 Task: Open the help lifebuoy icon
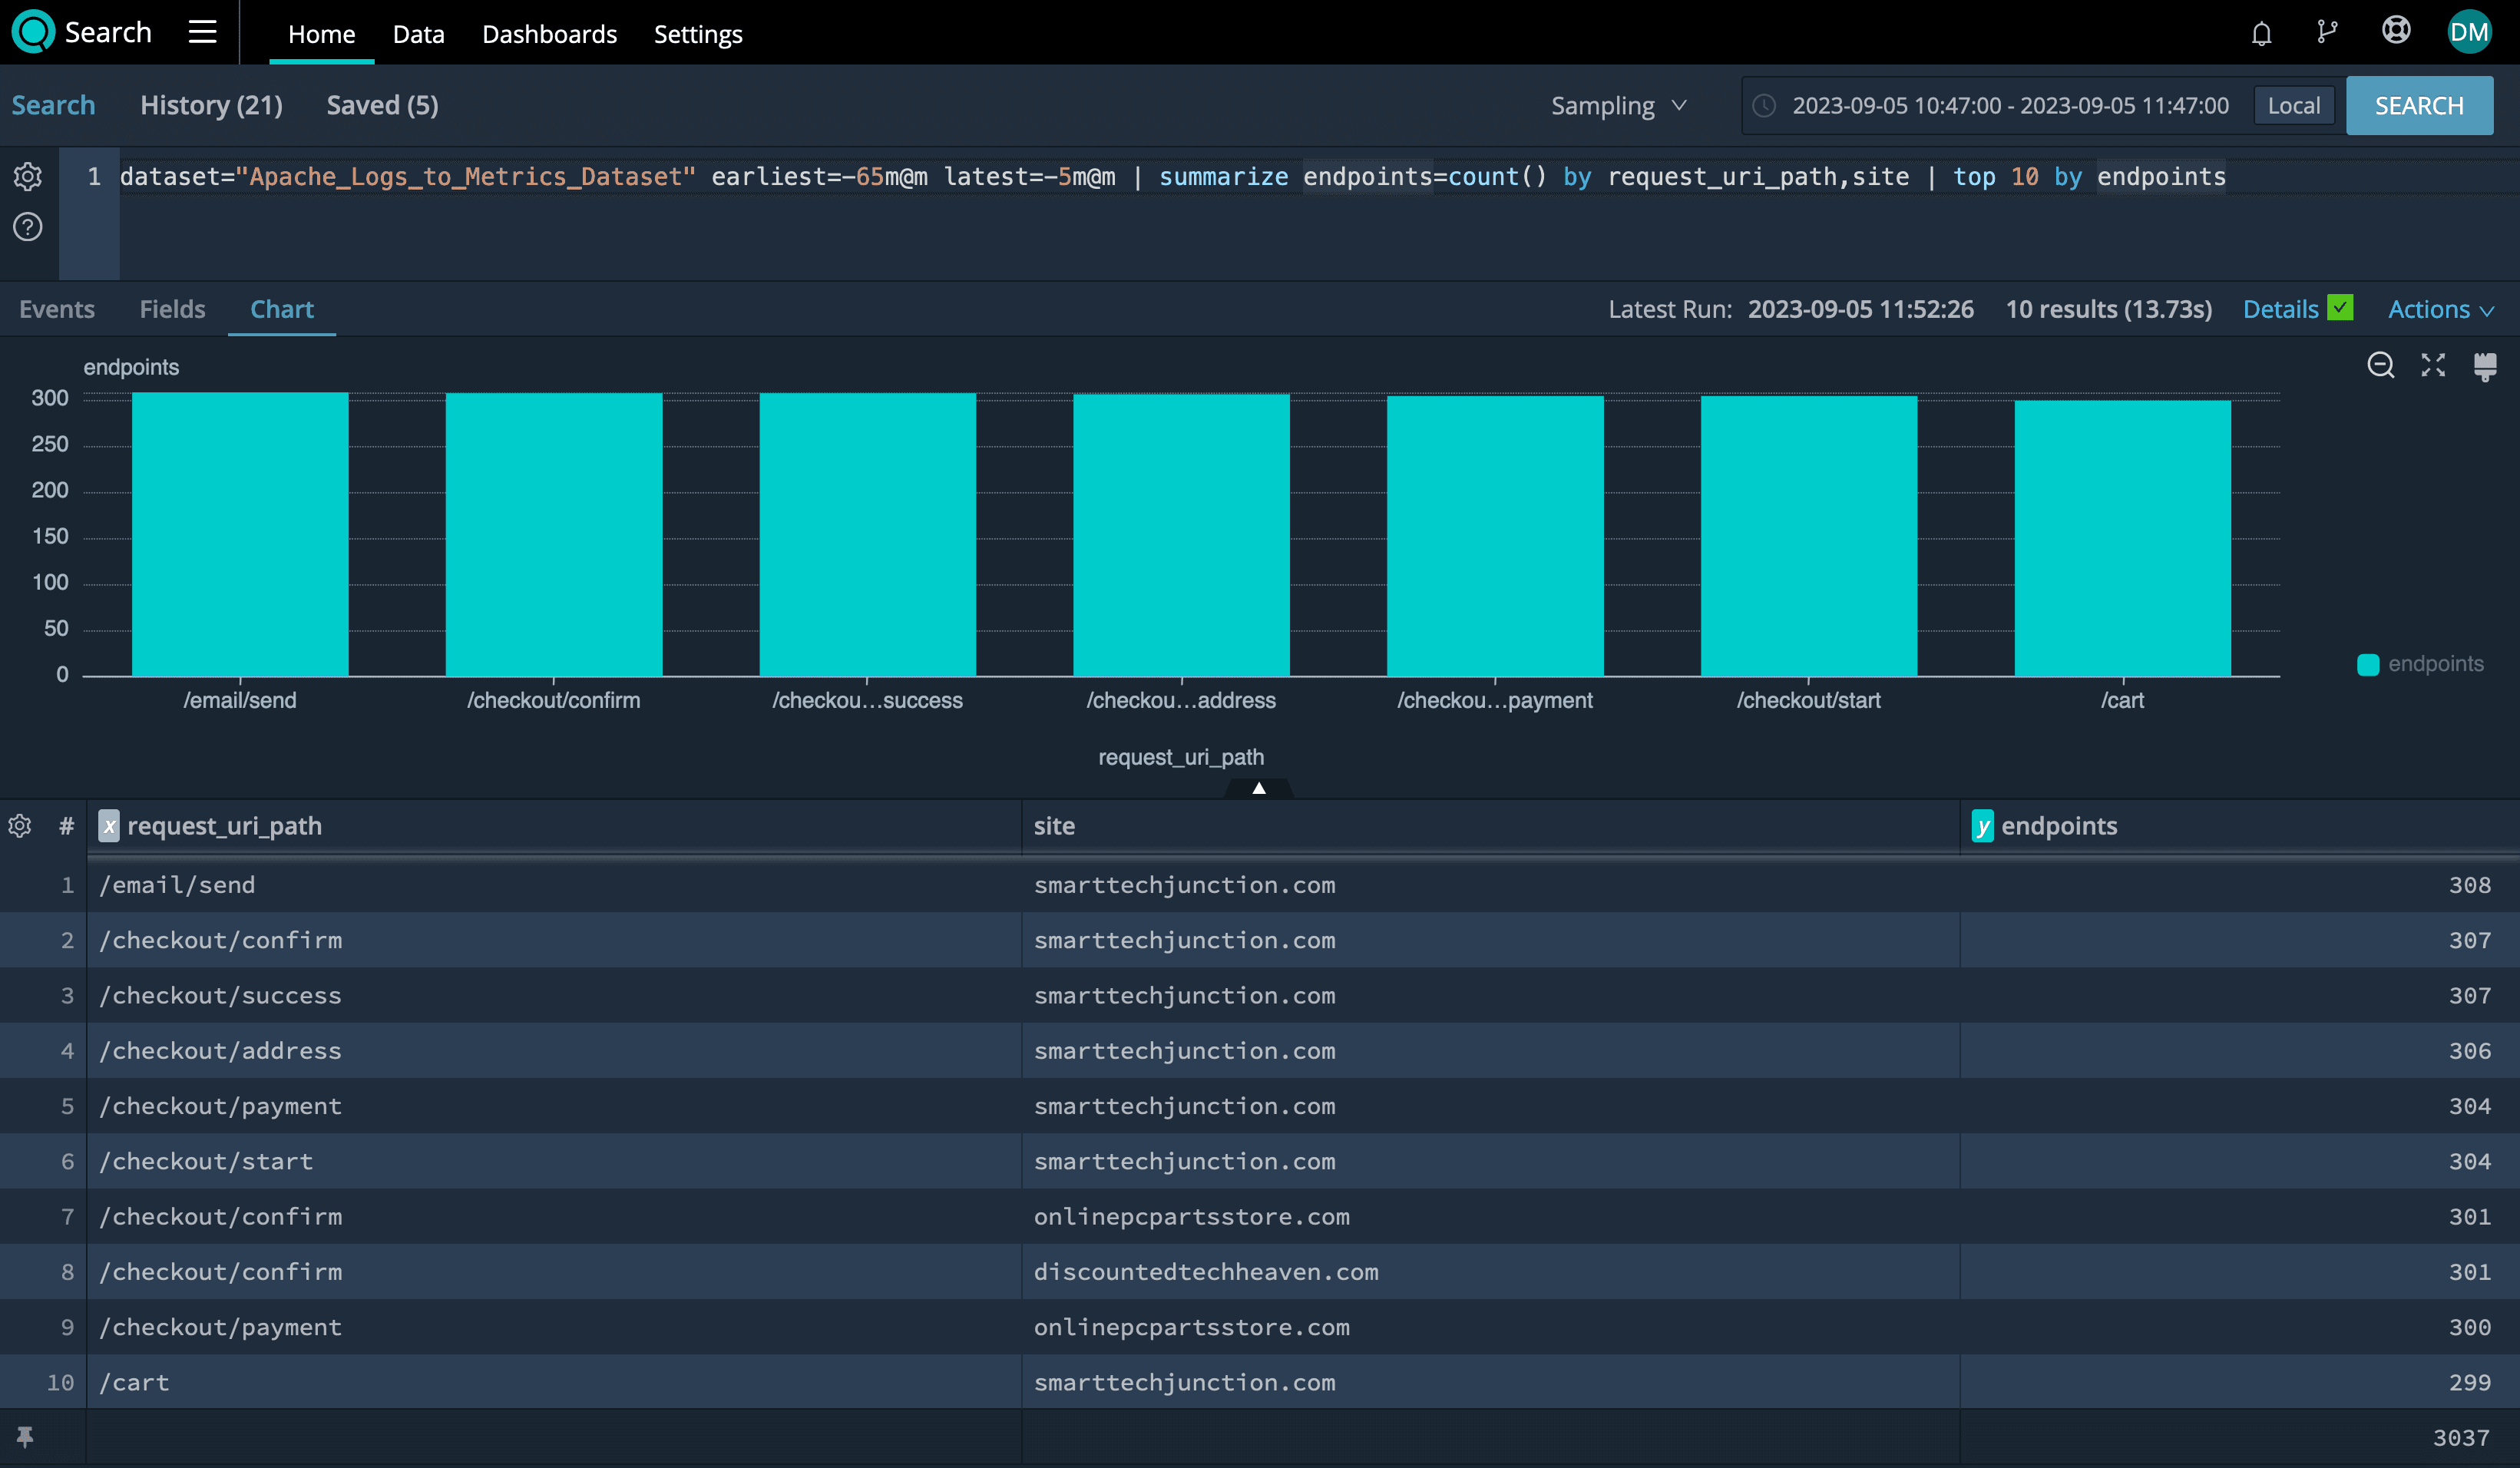pyautogui.click(x=2396, y=31)
